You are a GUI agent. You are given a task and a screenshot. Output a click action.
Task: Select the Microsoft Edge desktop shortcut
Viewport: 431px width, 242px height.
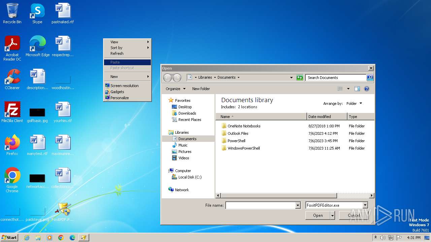(x=37, y=46)
